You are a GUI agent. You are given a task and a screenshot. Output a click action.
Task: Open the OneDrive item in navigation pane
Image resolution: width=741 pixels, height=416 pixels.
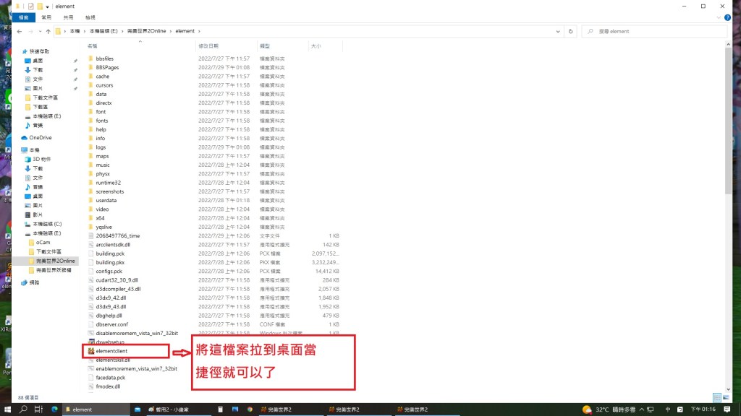[x=41, y=137]
